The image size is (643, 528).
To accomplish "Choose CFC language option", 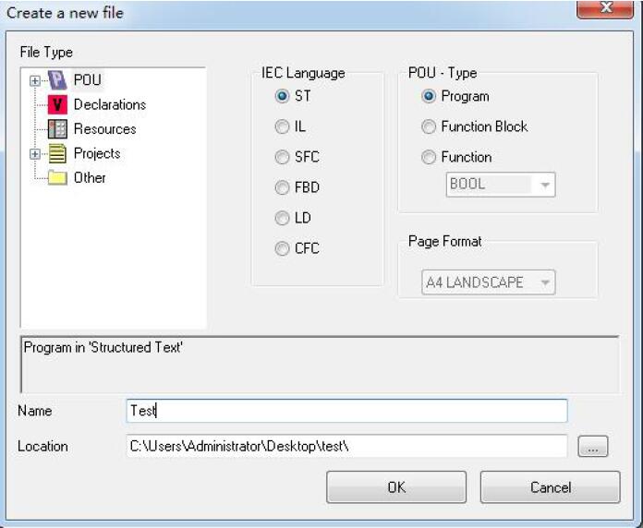I will pyautogui.click(x=282, y=249).
